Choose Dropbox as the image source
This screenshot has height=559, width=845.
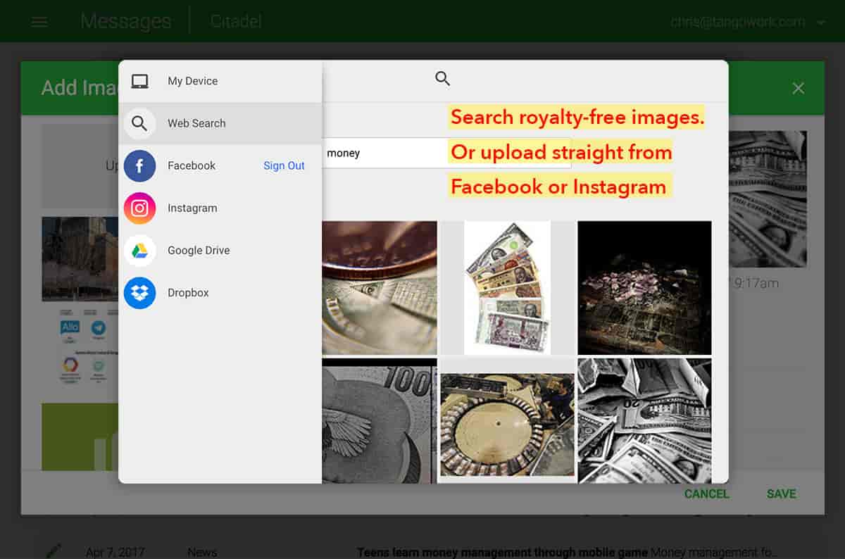pos(220,293)
